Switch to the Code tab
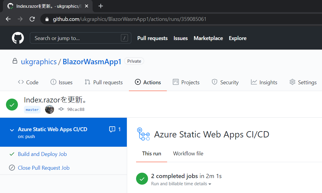Screen dimensions: 322x193 [x=28, y=82]
